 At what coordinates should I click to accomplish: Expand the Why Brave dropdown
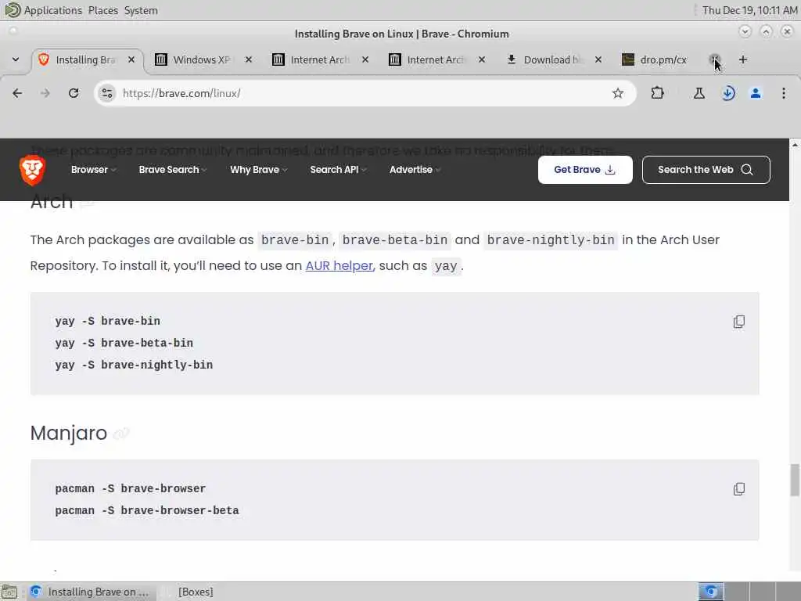coord(258,170)
